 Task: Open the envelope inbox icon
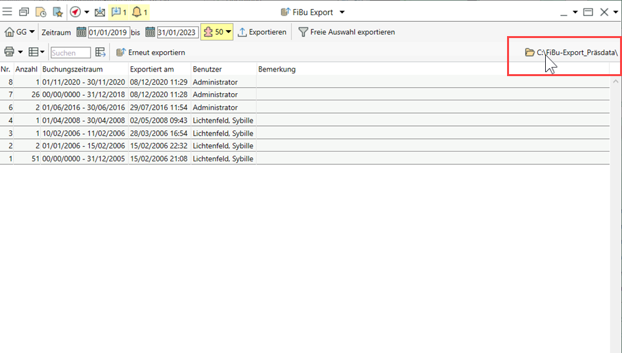pos(100,12)
